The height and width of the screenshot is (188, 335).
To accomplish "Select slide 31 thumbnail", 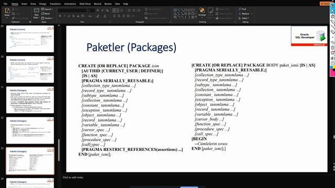I will coord(30,100).
